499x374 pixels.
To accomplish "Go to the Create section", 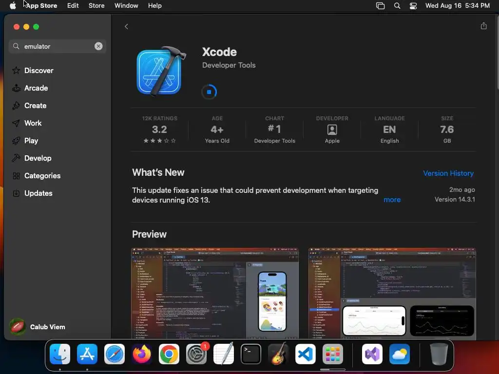I will point(35,106).
